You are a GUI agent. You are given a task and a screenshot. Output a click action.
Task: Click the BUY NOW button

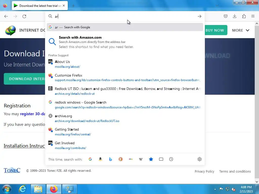tap(216, 30)
